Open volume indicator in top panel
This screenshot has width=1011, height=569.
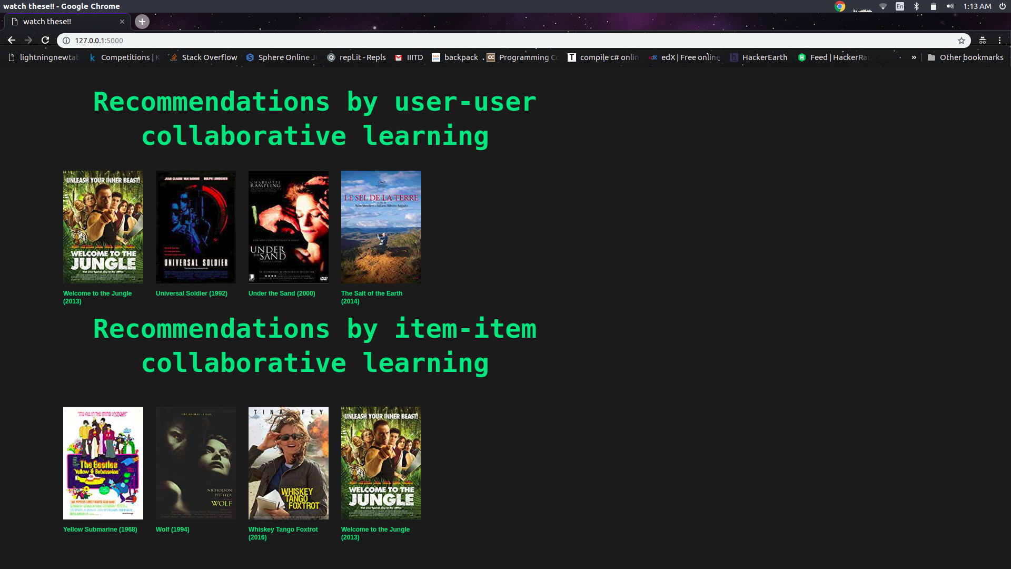point(950,6)
